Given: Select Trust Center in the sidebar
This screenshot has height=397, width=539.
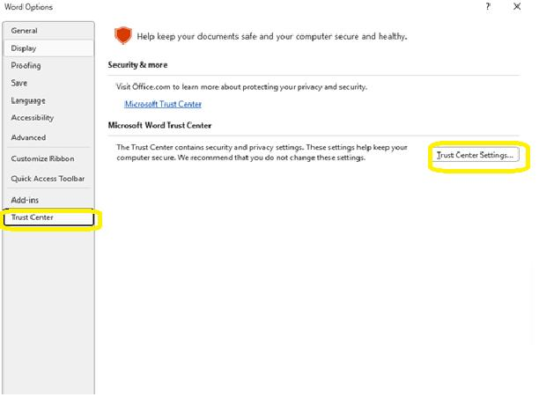Looking at the screenshot, I should click(x=48, y=217).
